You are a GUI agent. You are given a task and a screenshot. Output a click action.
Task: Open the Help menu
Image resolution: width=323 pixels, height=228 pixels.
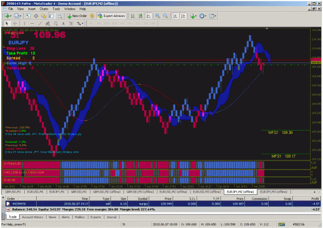83,9
